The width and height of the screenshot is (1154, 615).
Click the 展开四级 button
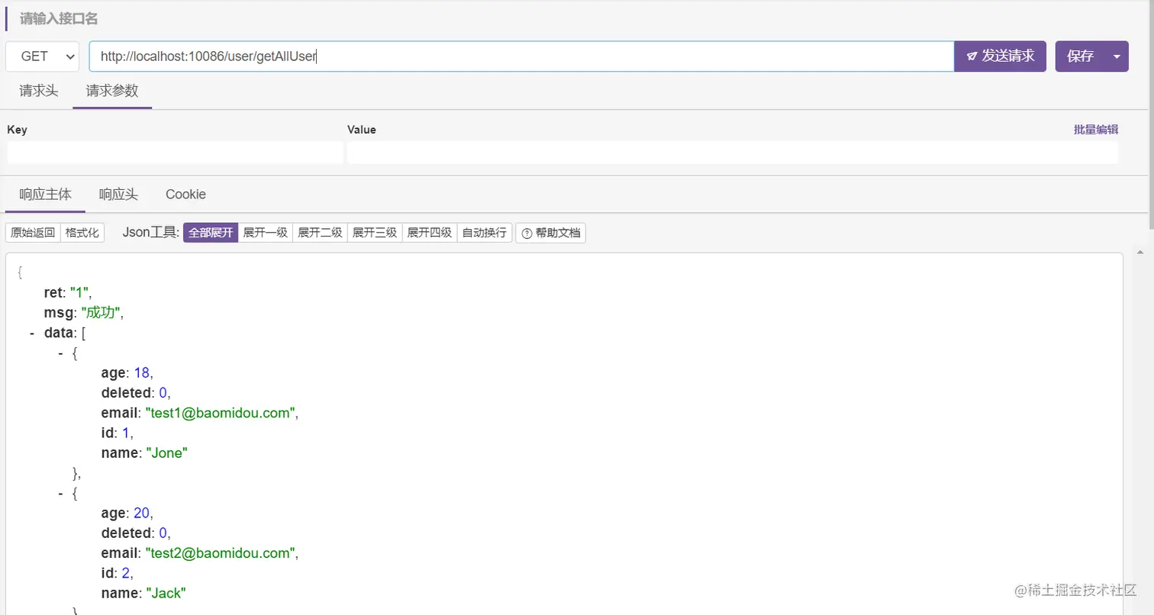pyautogui.click(x=430, y=233)
